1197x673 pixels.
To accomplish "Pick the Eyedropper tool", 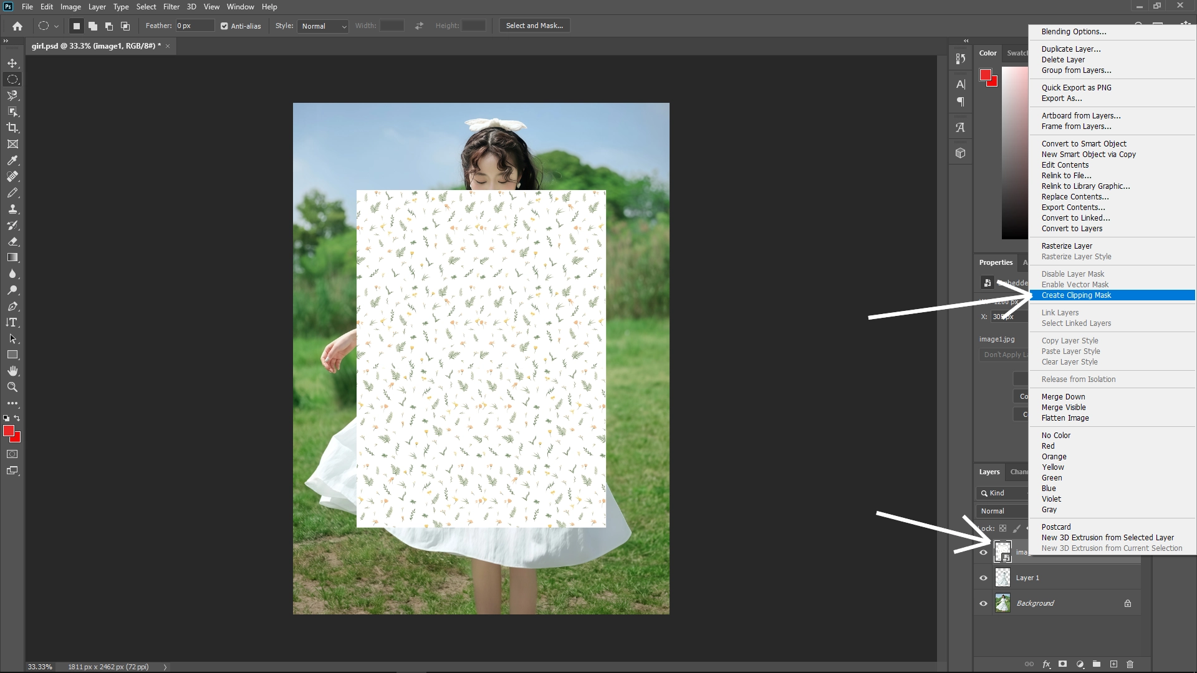I will point(12,161).
